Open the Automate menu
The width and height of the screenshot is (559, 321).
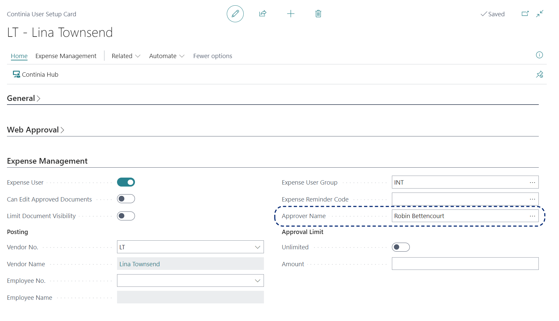pyautogui.click(x=167, y=56)
